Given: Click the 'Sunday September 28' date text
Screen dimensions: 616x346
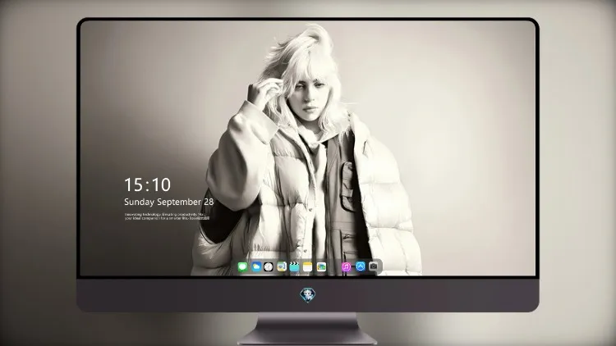Looking at the screenshot, I should coord(169,202).
